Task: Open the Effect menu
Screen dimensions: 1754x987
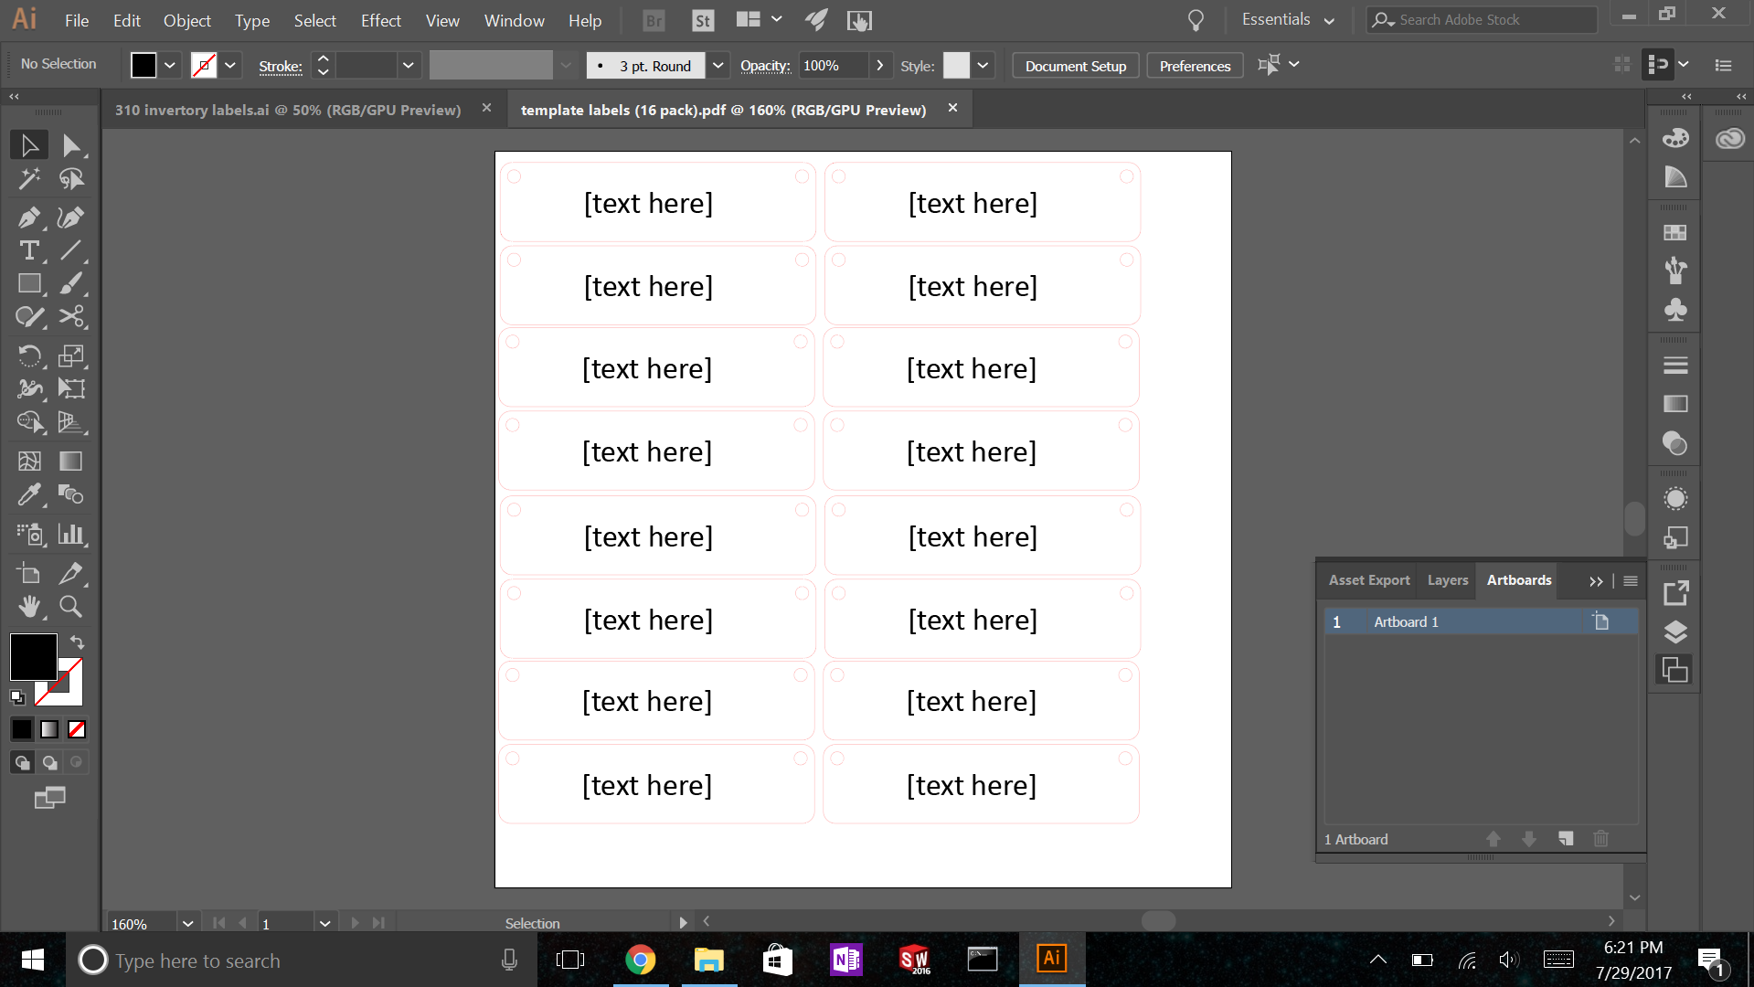Action: (x=380, y=20)
